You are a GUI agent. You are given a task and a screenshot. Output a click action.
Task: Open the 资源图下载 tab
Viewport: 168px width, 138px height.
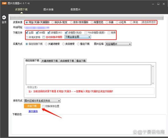point(21,9)
